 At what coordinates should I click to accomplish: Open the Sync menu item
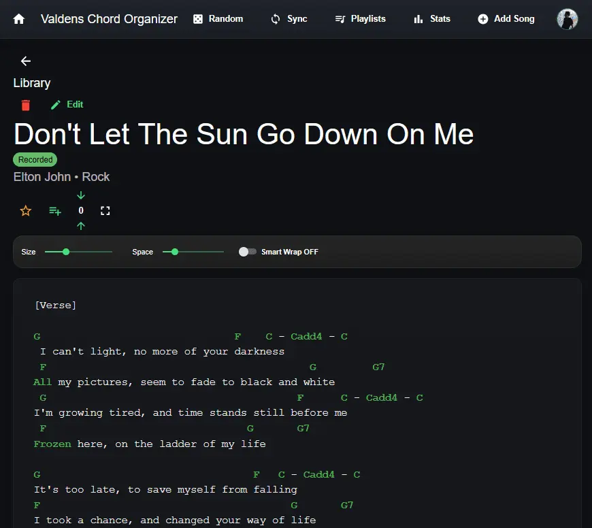(x=289, y=19)
